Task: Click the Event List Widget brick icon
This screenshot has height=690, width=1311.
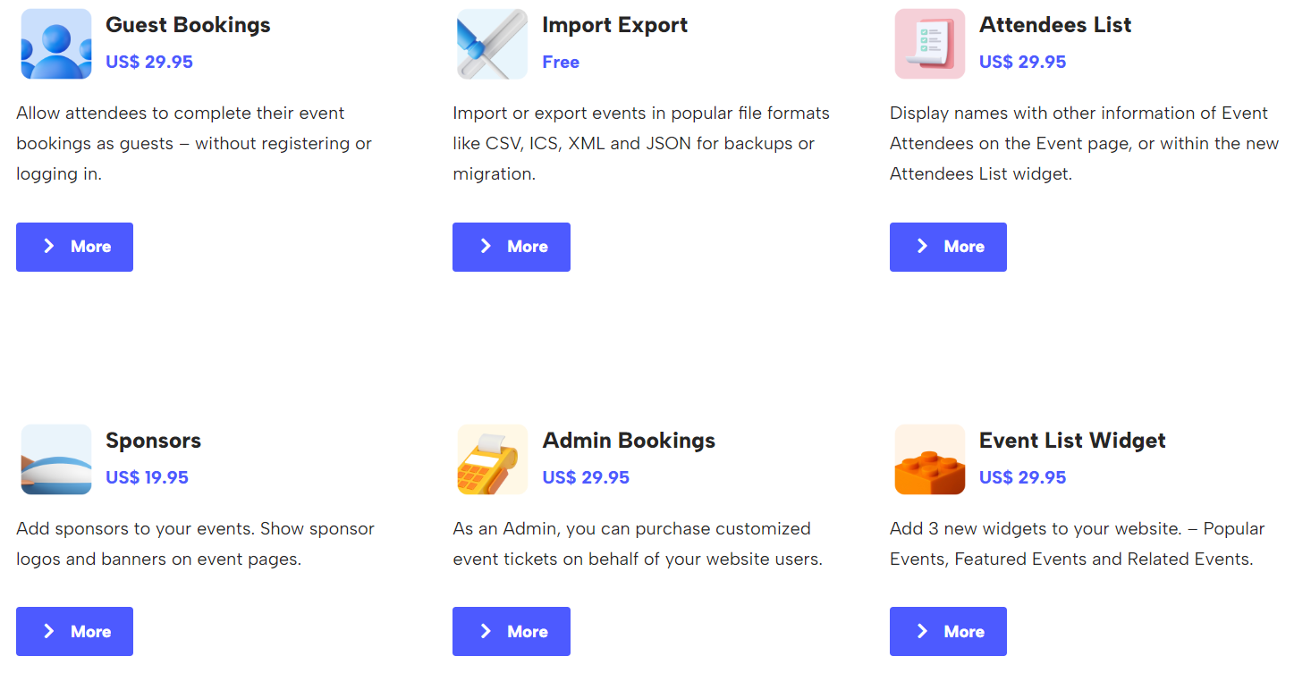Action: point(929,459)
